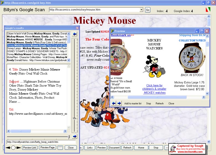The image size is (216, 155).
Task: Click the flags watch image in Preview
Action: (x=120, y=57)
